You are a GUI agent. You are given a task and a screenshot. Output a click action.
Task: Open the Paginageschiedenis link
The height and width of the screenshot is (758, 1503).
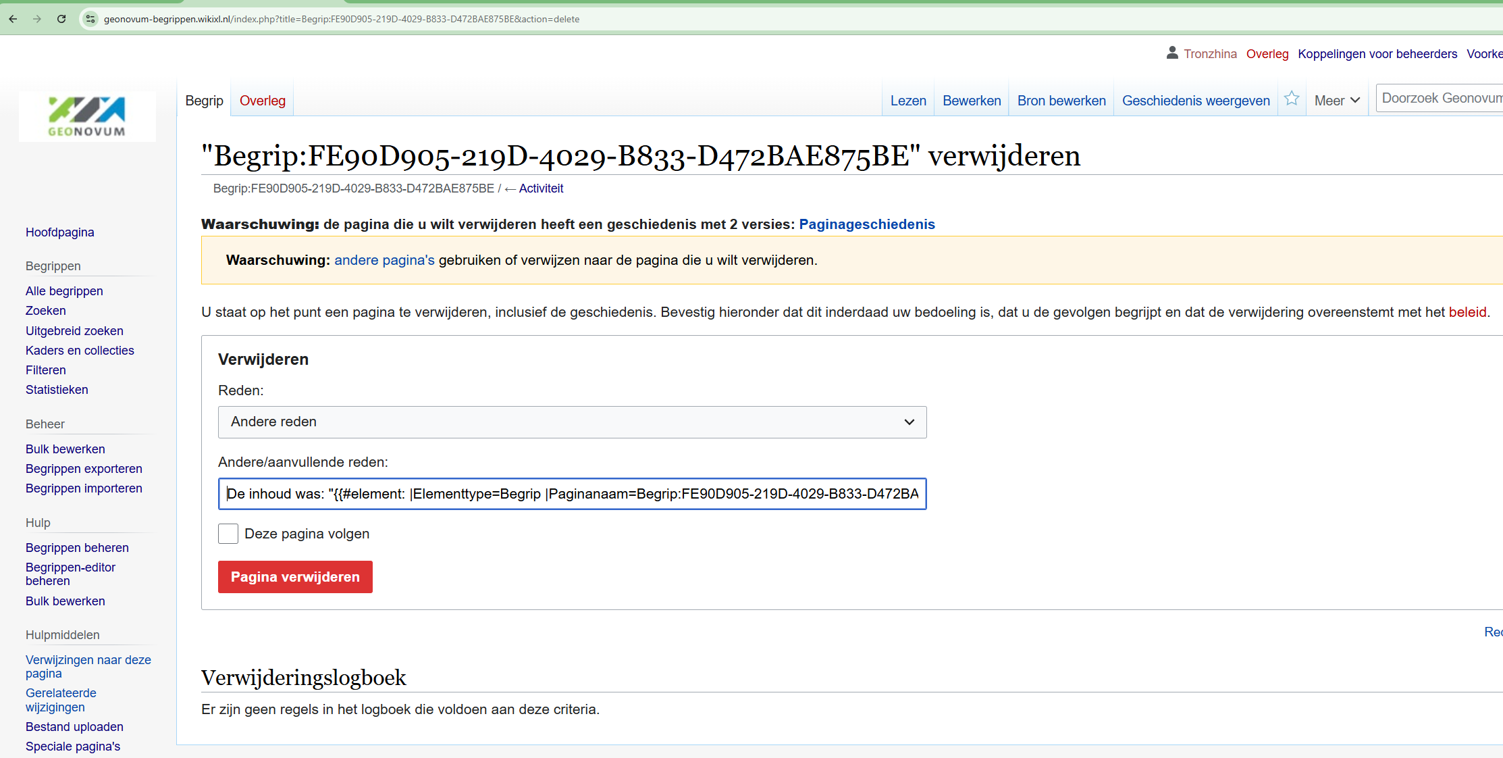click(866, 224)
